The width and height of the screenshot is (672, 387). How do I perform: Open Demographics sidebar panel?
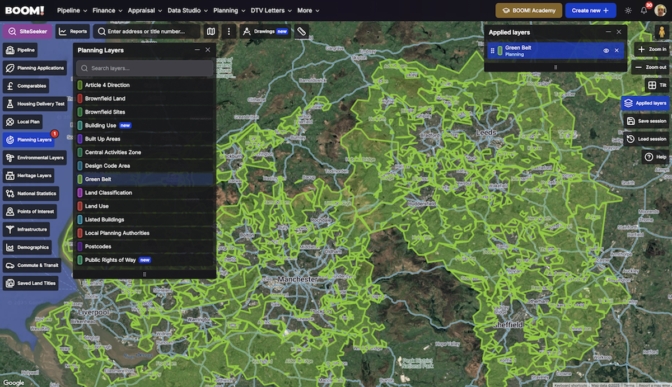coord(27,247)
